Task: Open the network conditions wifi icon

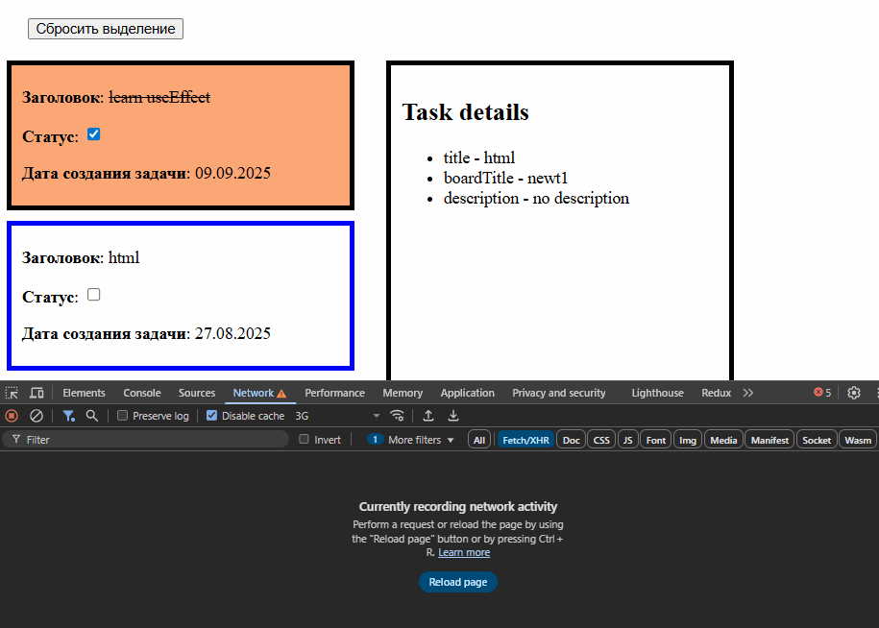Action: (x=397, y=416)
